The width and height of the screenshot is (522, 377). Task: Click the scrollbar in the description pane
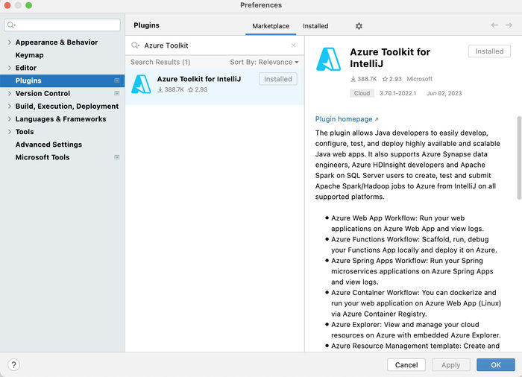pos(519,158)
